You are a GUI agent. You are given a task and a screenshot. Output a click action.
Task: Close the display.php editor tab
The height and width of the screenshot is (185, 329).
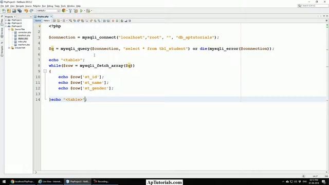(51, 16)
